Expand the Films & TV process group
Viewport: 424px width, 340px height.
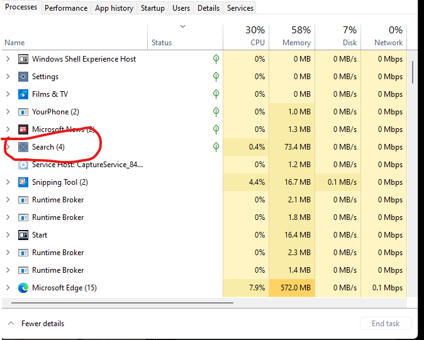click(x=8, y=94)
